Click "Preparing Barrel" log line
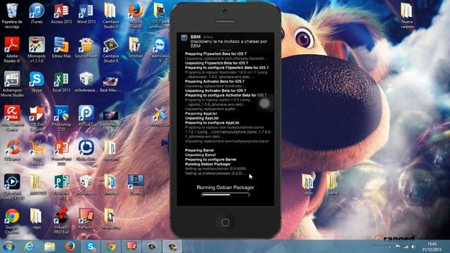The image size is (450, 253). point(199,150)
